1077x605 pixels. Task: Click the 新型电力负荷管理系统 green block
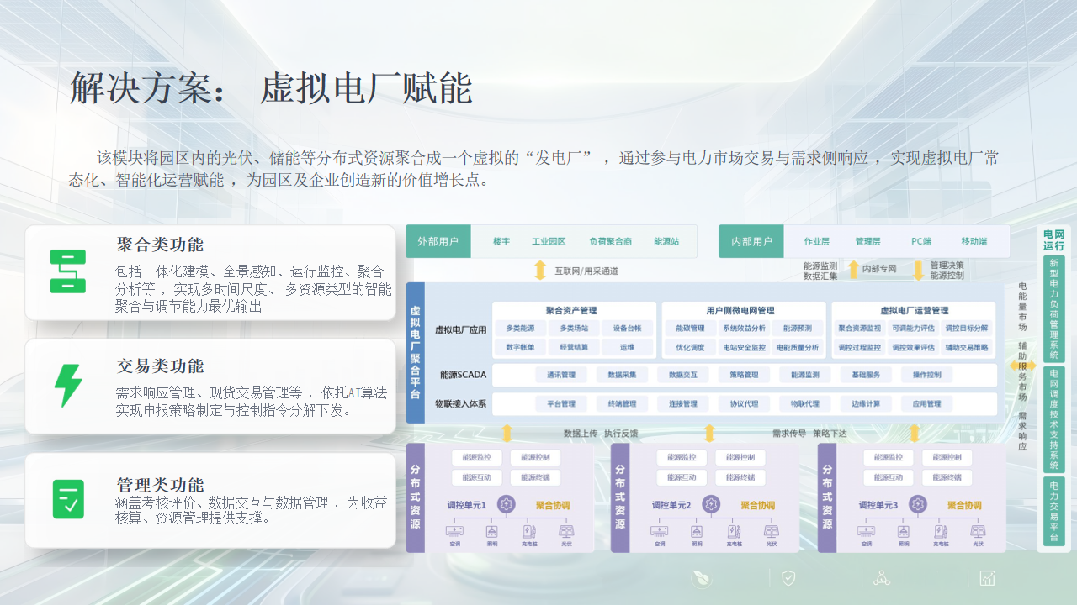(1053, 308)
